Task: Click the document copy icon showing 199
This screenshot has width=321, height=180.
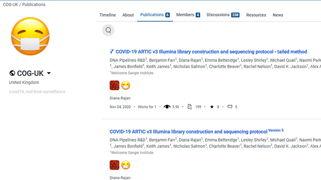Action: 190,107
